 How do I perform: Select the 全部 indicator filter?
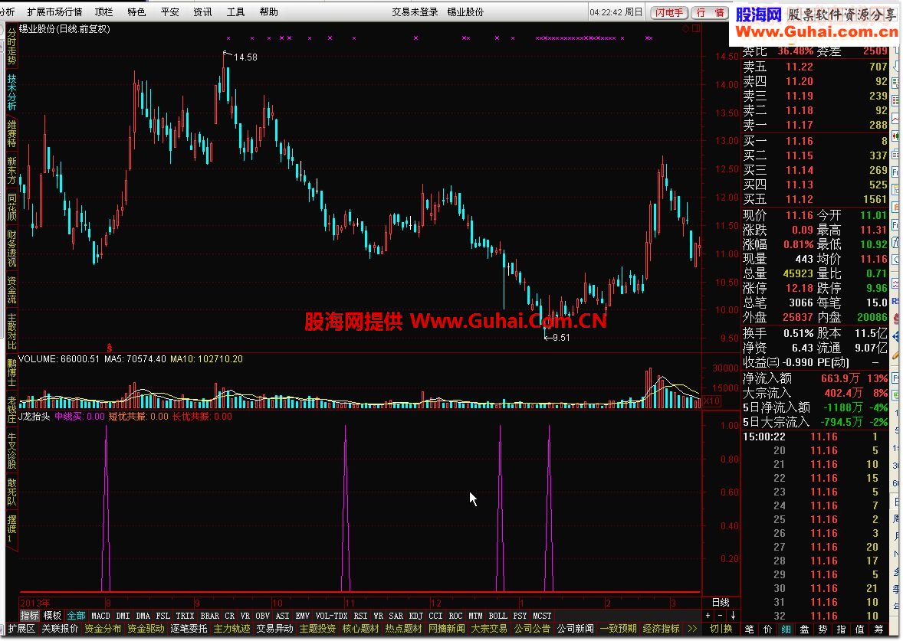click(76, 616)
